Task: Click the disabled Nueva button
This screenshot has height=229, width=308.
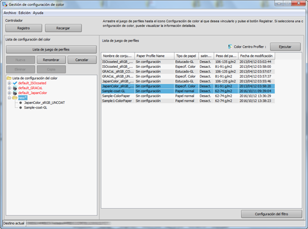Action: pyautogui.click(x=20, y=60)
